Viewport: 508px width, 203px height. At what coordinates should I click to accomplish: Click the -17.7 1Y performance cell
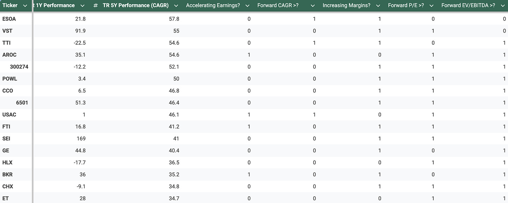[80, 162]
